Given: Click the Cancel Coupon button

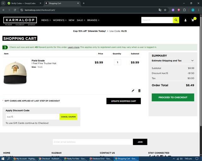Looking at the screenshot, I should tap(68, 117).
